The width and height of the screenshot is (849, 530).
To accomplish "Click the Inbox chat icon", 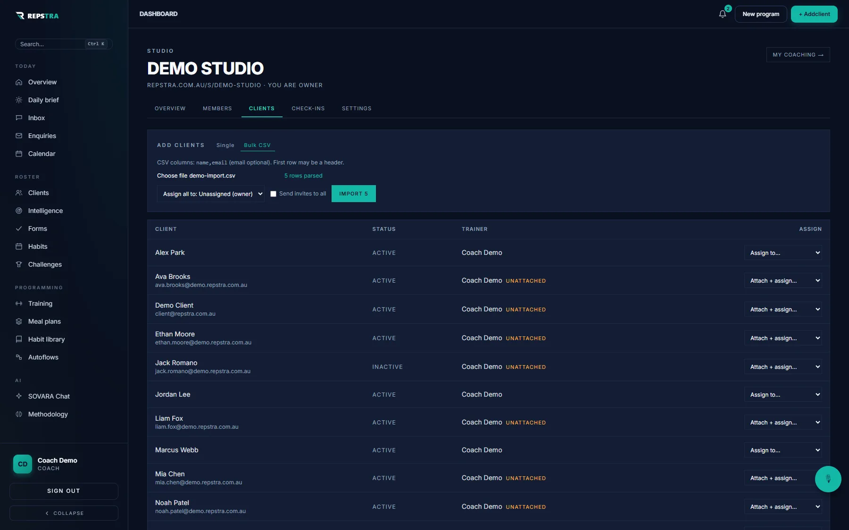I will pyautogui.click(x=19, y=118).
